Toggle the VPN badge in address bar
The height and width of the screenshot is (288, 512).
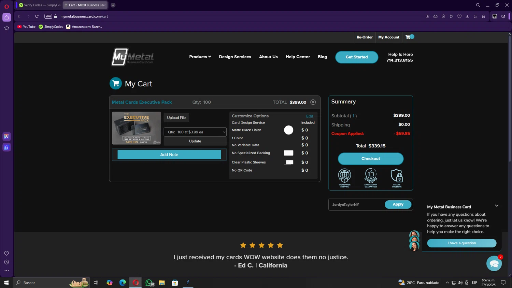point(48,16)
